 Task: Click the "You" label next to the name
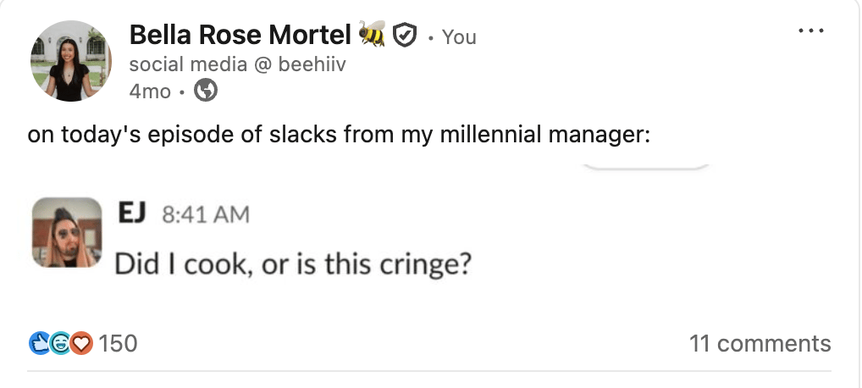(x=459, y=37)
